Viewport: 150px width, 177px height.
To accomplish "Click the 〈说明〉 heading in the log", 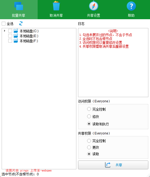I will (113, 31).
